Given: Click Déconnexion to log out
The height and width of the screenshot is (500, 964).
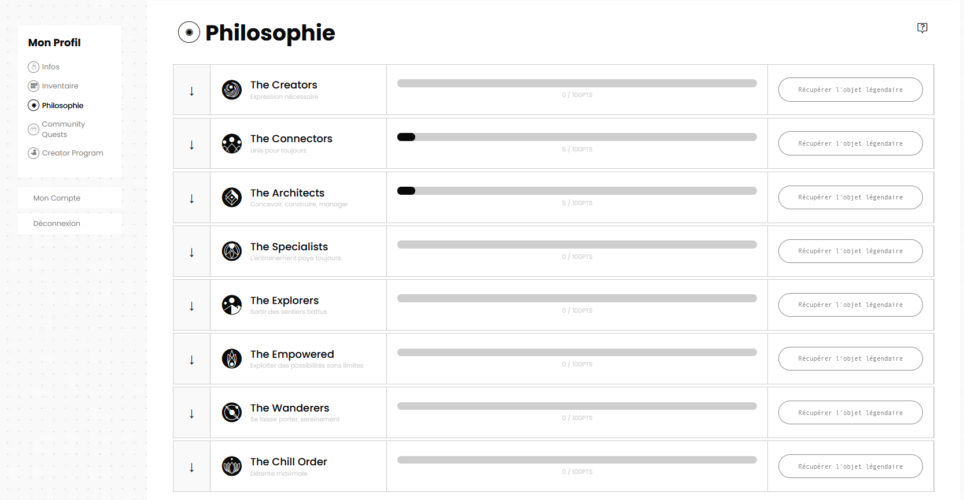Looking at the screenshot, I should tap(57, 224).
